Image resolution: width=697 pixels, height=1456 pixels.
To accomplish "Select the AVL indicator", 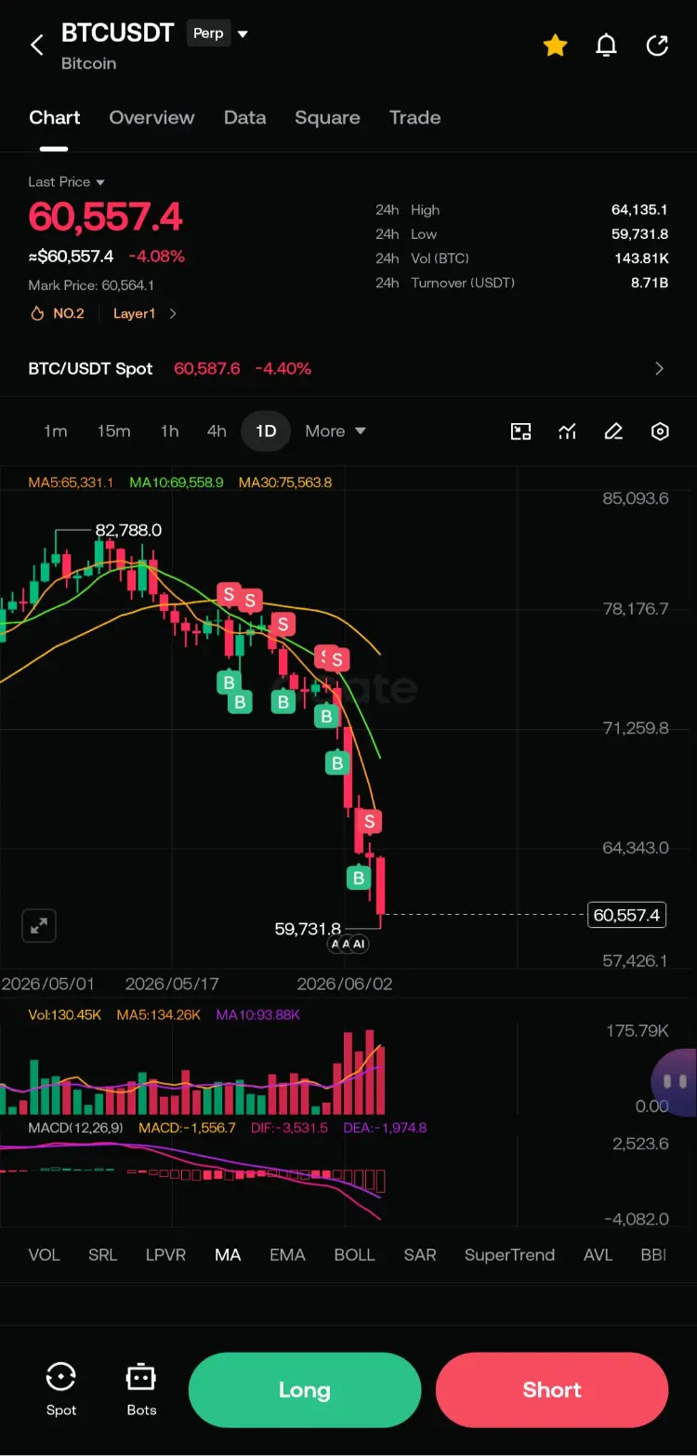I will tap(598, 1255).
